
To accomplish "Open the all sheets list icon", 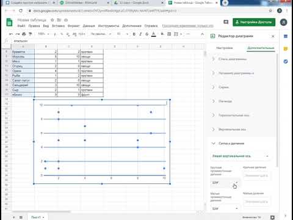I will [21, 218].
